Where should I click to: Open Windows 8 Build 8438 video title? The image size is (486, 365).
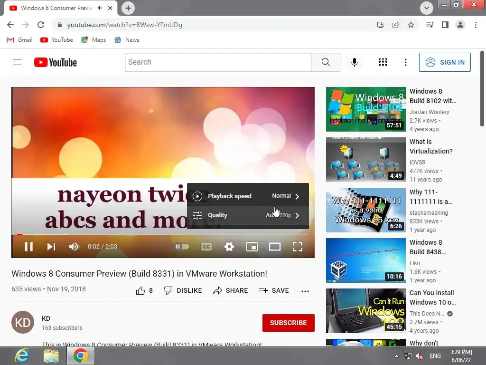428,247
